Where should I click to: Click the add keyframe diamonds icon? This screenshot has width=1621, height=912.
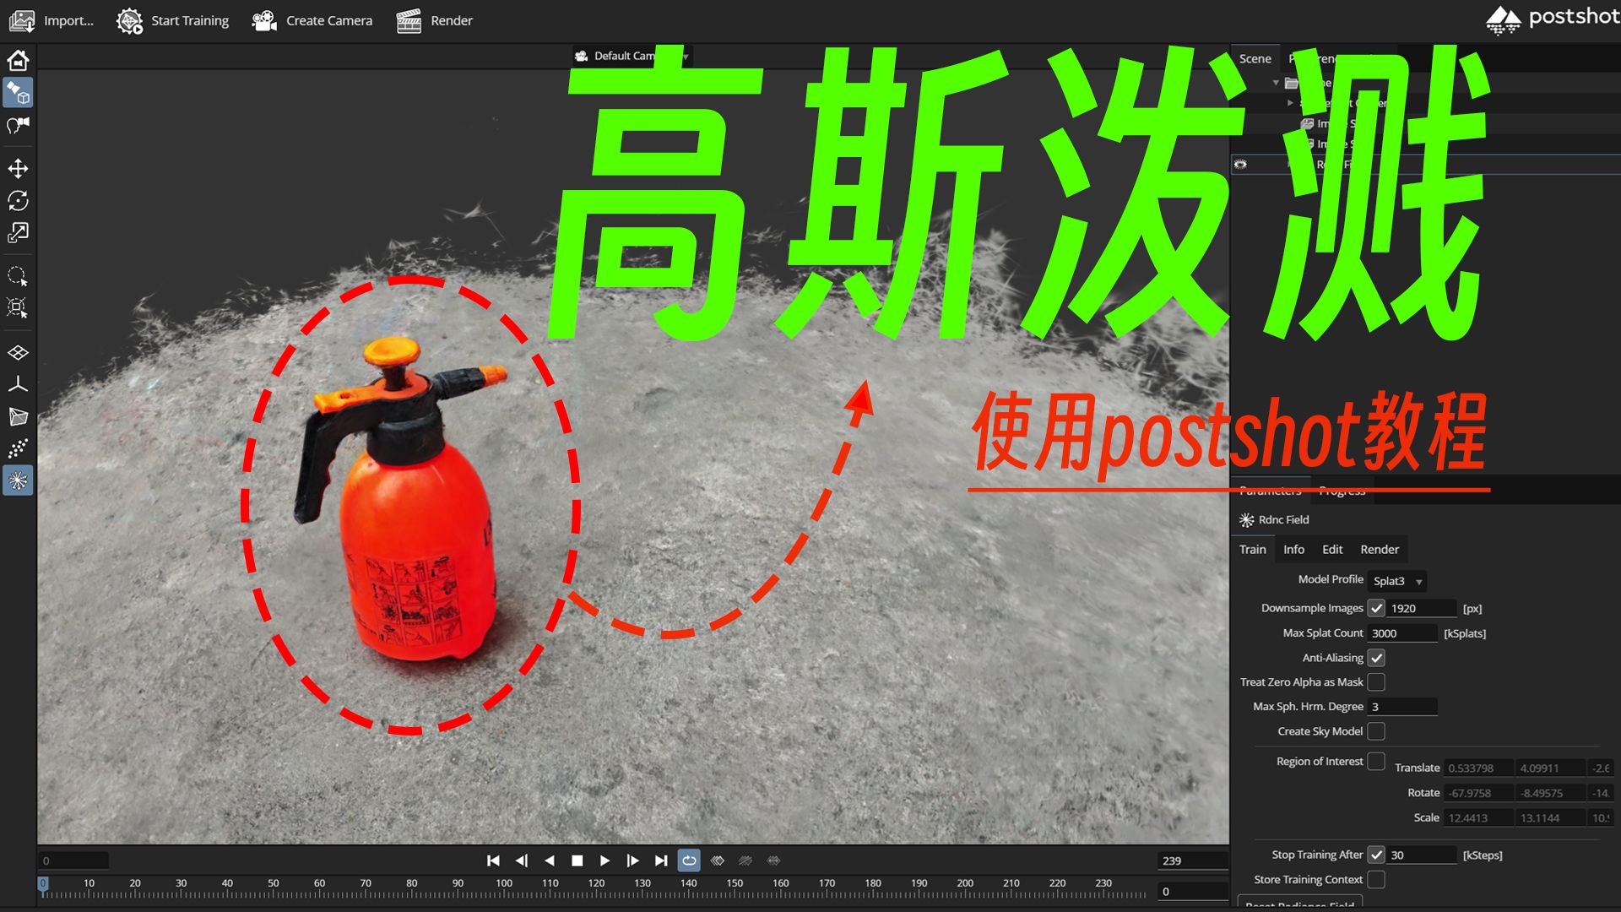click(x=718, y=860)
